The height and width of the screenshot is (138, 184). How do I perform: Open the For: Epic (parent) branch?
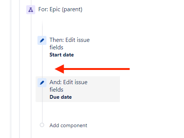click(60, 9)
